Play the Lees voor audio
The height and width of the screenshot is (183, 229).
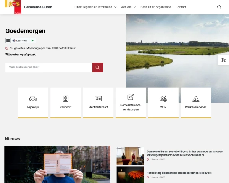pyautogui.click(x=32, y=40)
